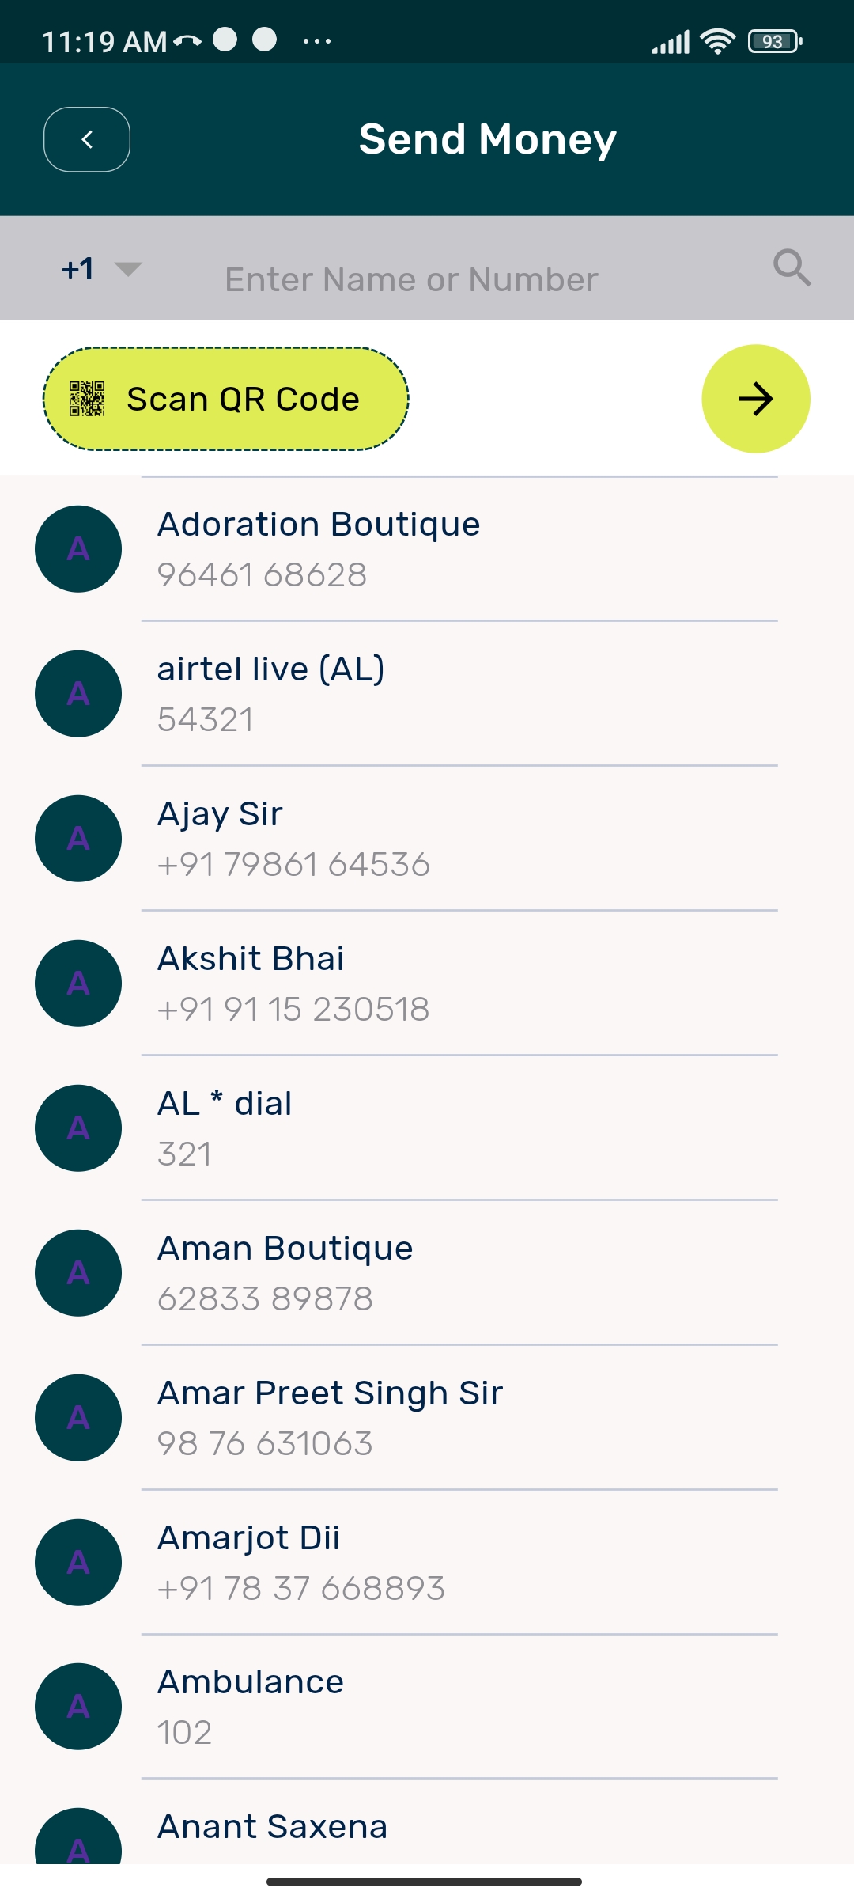This screenshot has width=854, height=1899.
Task: Click the search magnifier icon
Action: [x=792, y=268]
